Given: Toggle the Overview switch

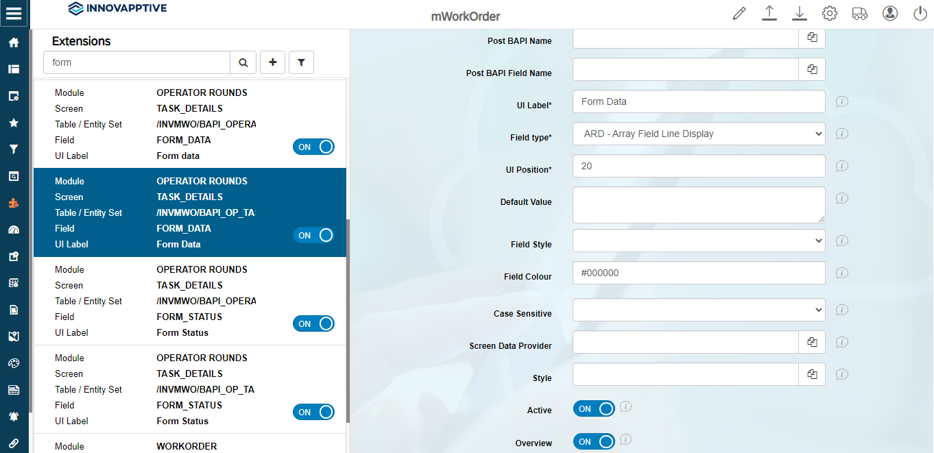Looking at the screenshot, I should (594, 442).
